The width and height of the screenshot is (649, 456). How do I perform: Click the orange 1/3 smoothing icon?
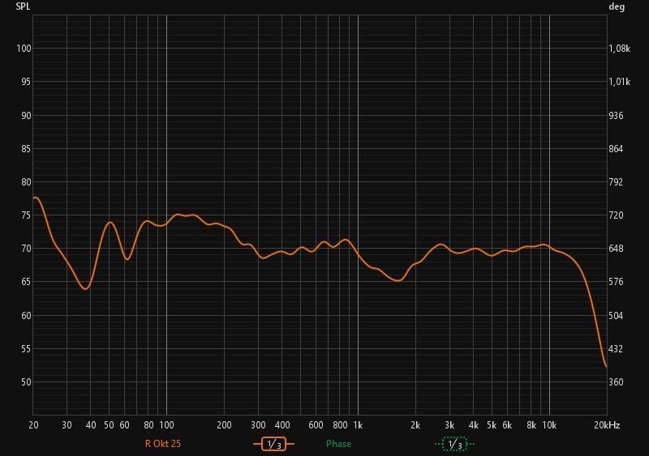click(273, 444)
